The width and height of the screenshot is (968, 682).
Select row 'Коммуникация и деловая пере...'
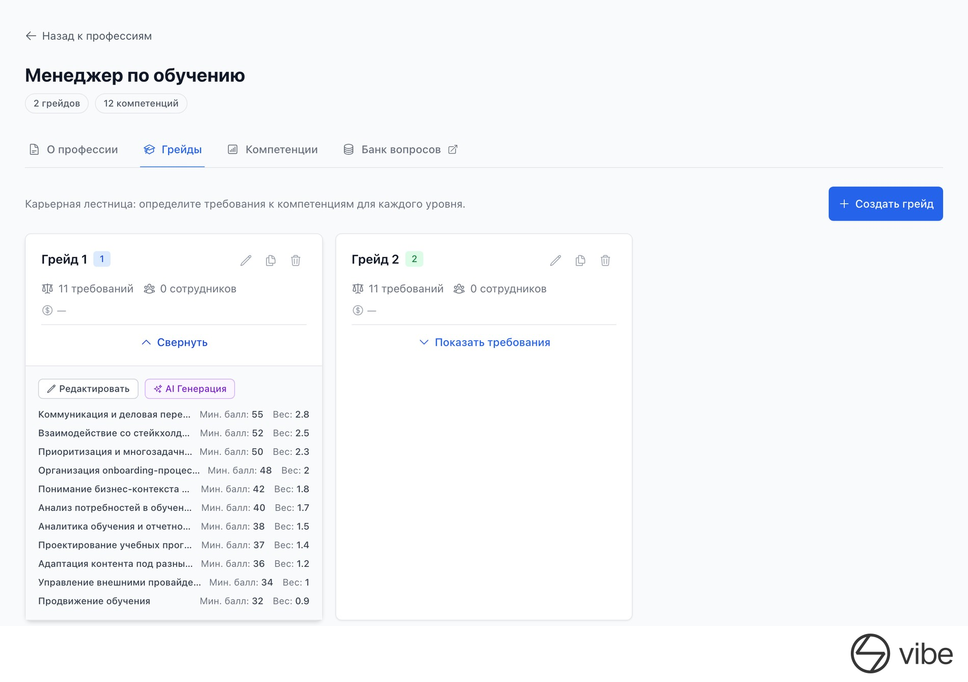click(x=174, y=415)
